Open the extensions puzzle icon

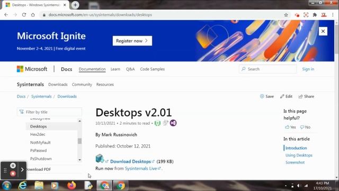click(315, 15)
